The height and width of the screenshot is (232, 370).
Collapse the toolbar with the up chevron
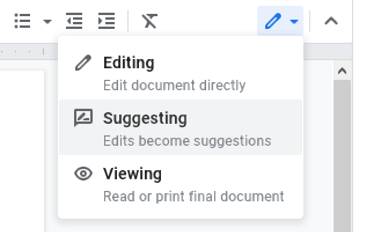coord(331,21)
